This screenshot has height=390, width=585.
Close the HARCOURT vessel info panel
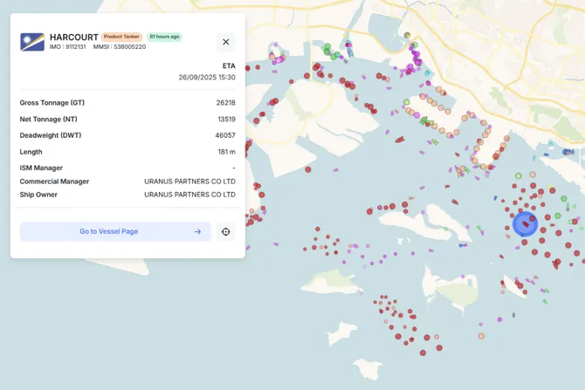[225, 42]
